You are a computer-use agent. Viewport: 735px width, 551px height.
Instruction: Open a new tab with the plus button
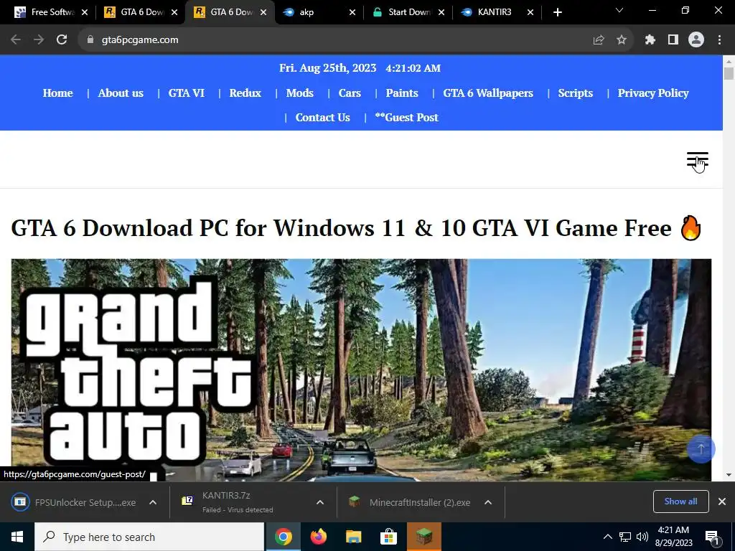tap(557, 12)
